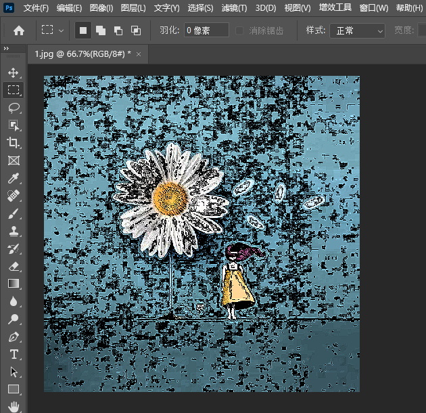Select the Eraser tool
The height and width of the screenshot is (413, 426).
[14, 266]
